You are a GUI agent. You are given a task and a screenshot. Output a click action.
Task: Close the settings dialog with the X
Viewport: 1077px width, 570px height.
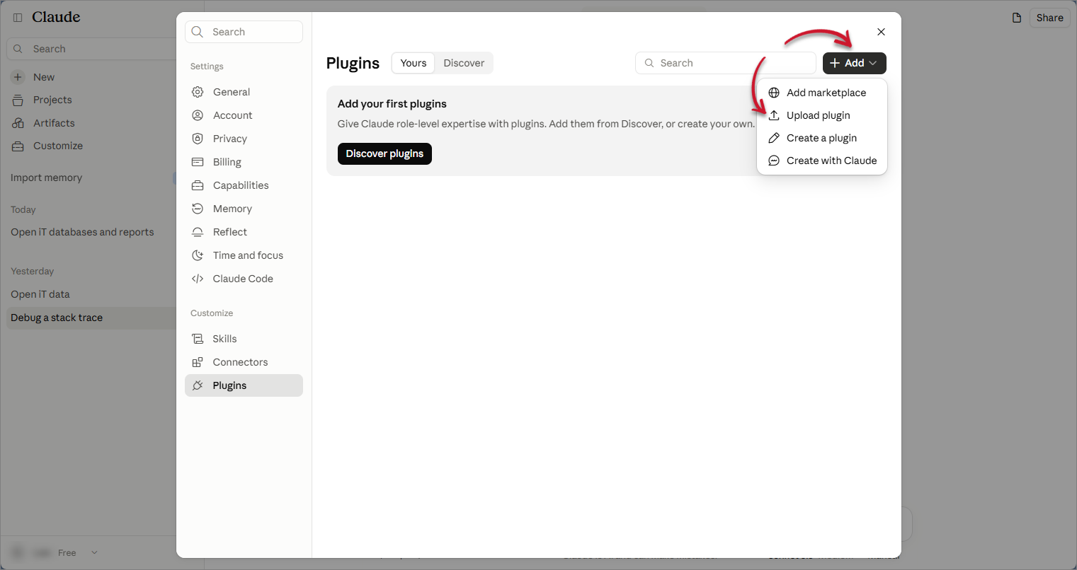(x=881, y=32)
